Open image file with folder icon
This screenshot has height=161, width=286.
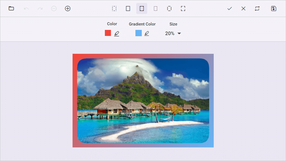[x=11, y=9]
